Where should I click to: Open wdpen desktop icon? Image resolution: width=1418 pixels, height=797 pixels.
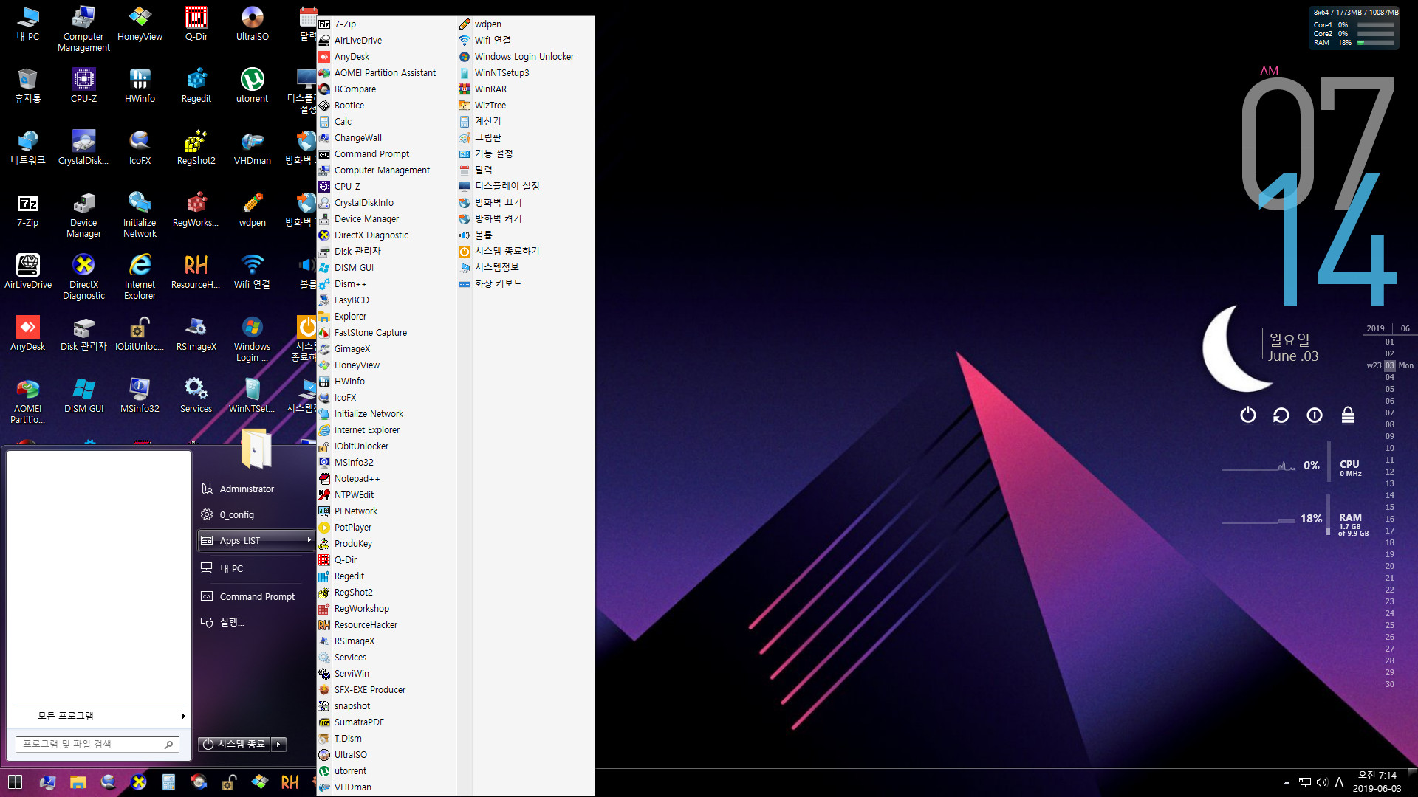tap(253, 209)
